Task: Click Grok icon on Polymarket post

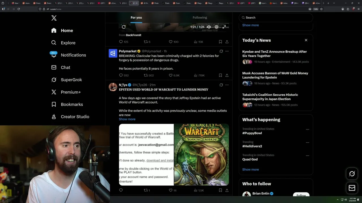Action: tap(221, 51)
